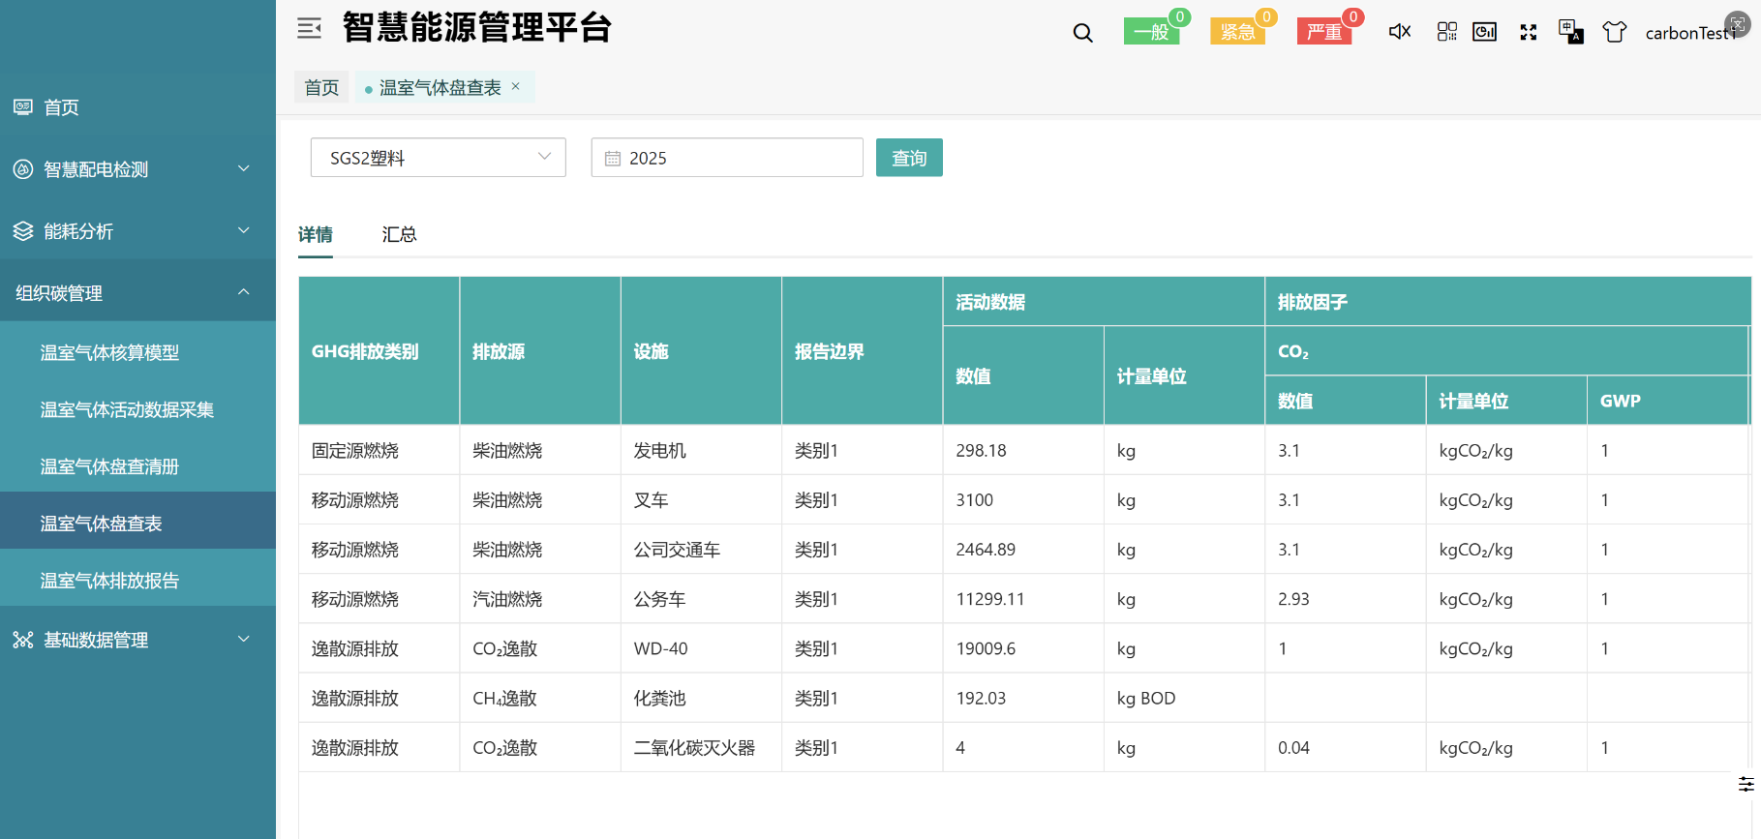Select the 详情 tab

coord(316,234)
